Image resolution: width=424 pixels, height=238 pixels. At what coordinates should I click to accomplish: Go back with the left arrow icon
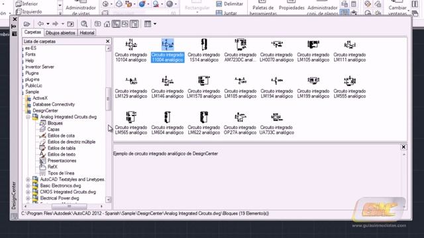coord(40,24)
